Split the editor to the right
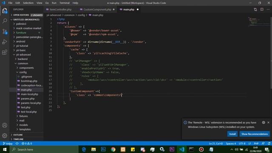Viewport: 272px width, 153px height. [262, 9]
